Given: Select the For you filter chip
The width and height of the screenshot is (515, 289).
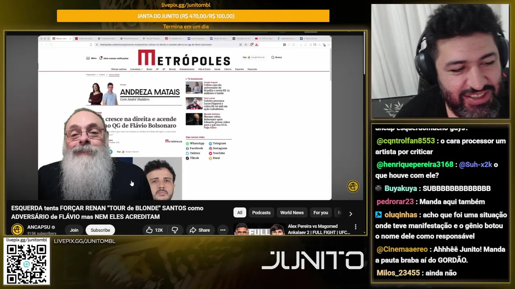Looking at the screenshot, I should pos(321,213).
